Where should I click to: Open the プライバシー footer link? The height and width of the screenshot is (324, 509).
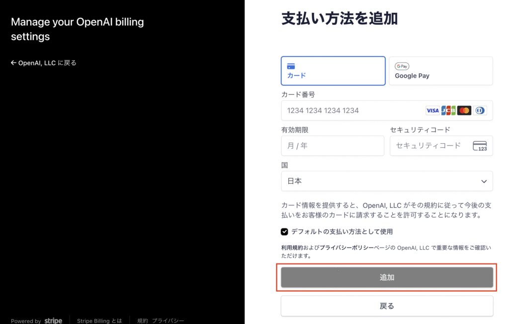168,321
